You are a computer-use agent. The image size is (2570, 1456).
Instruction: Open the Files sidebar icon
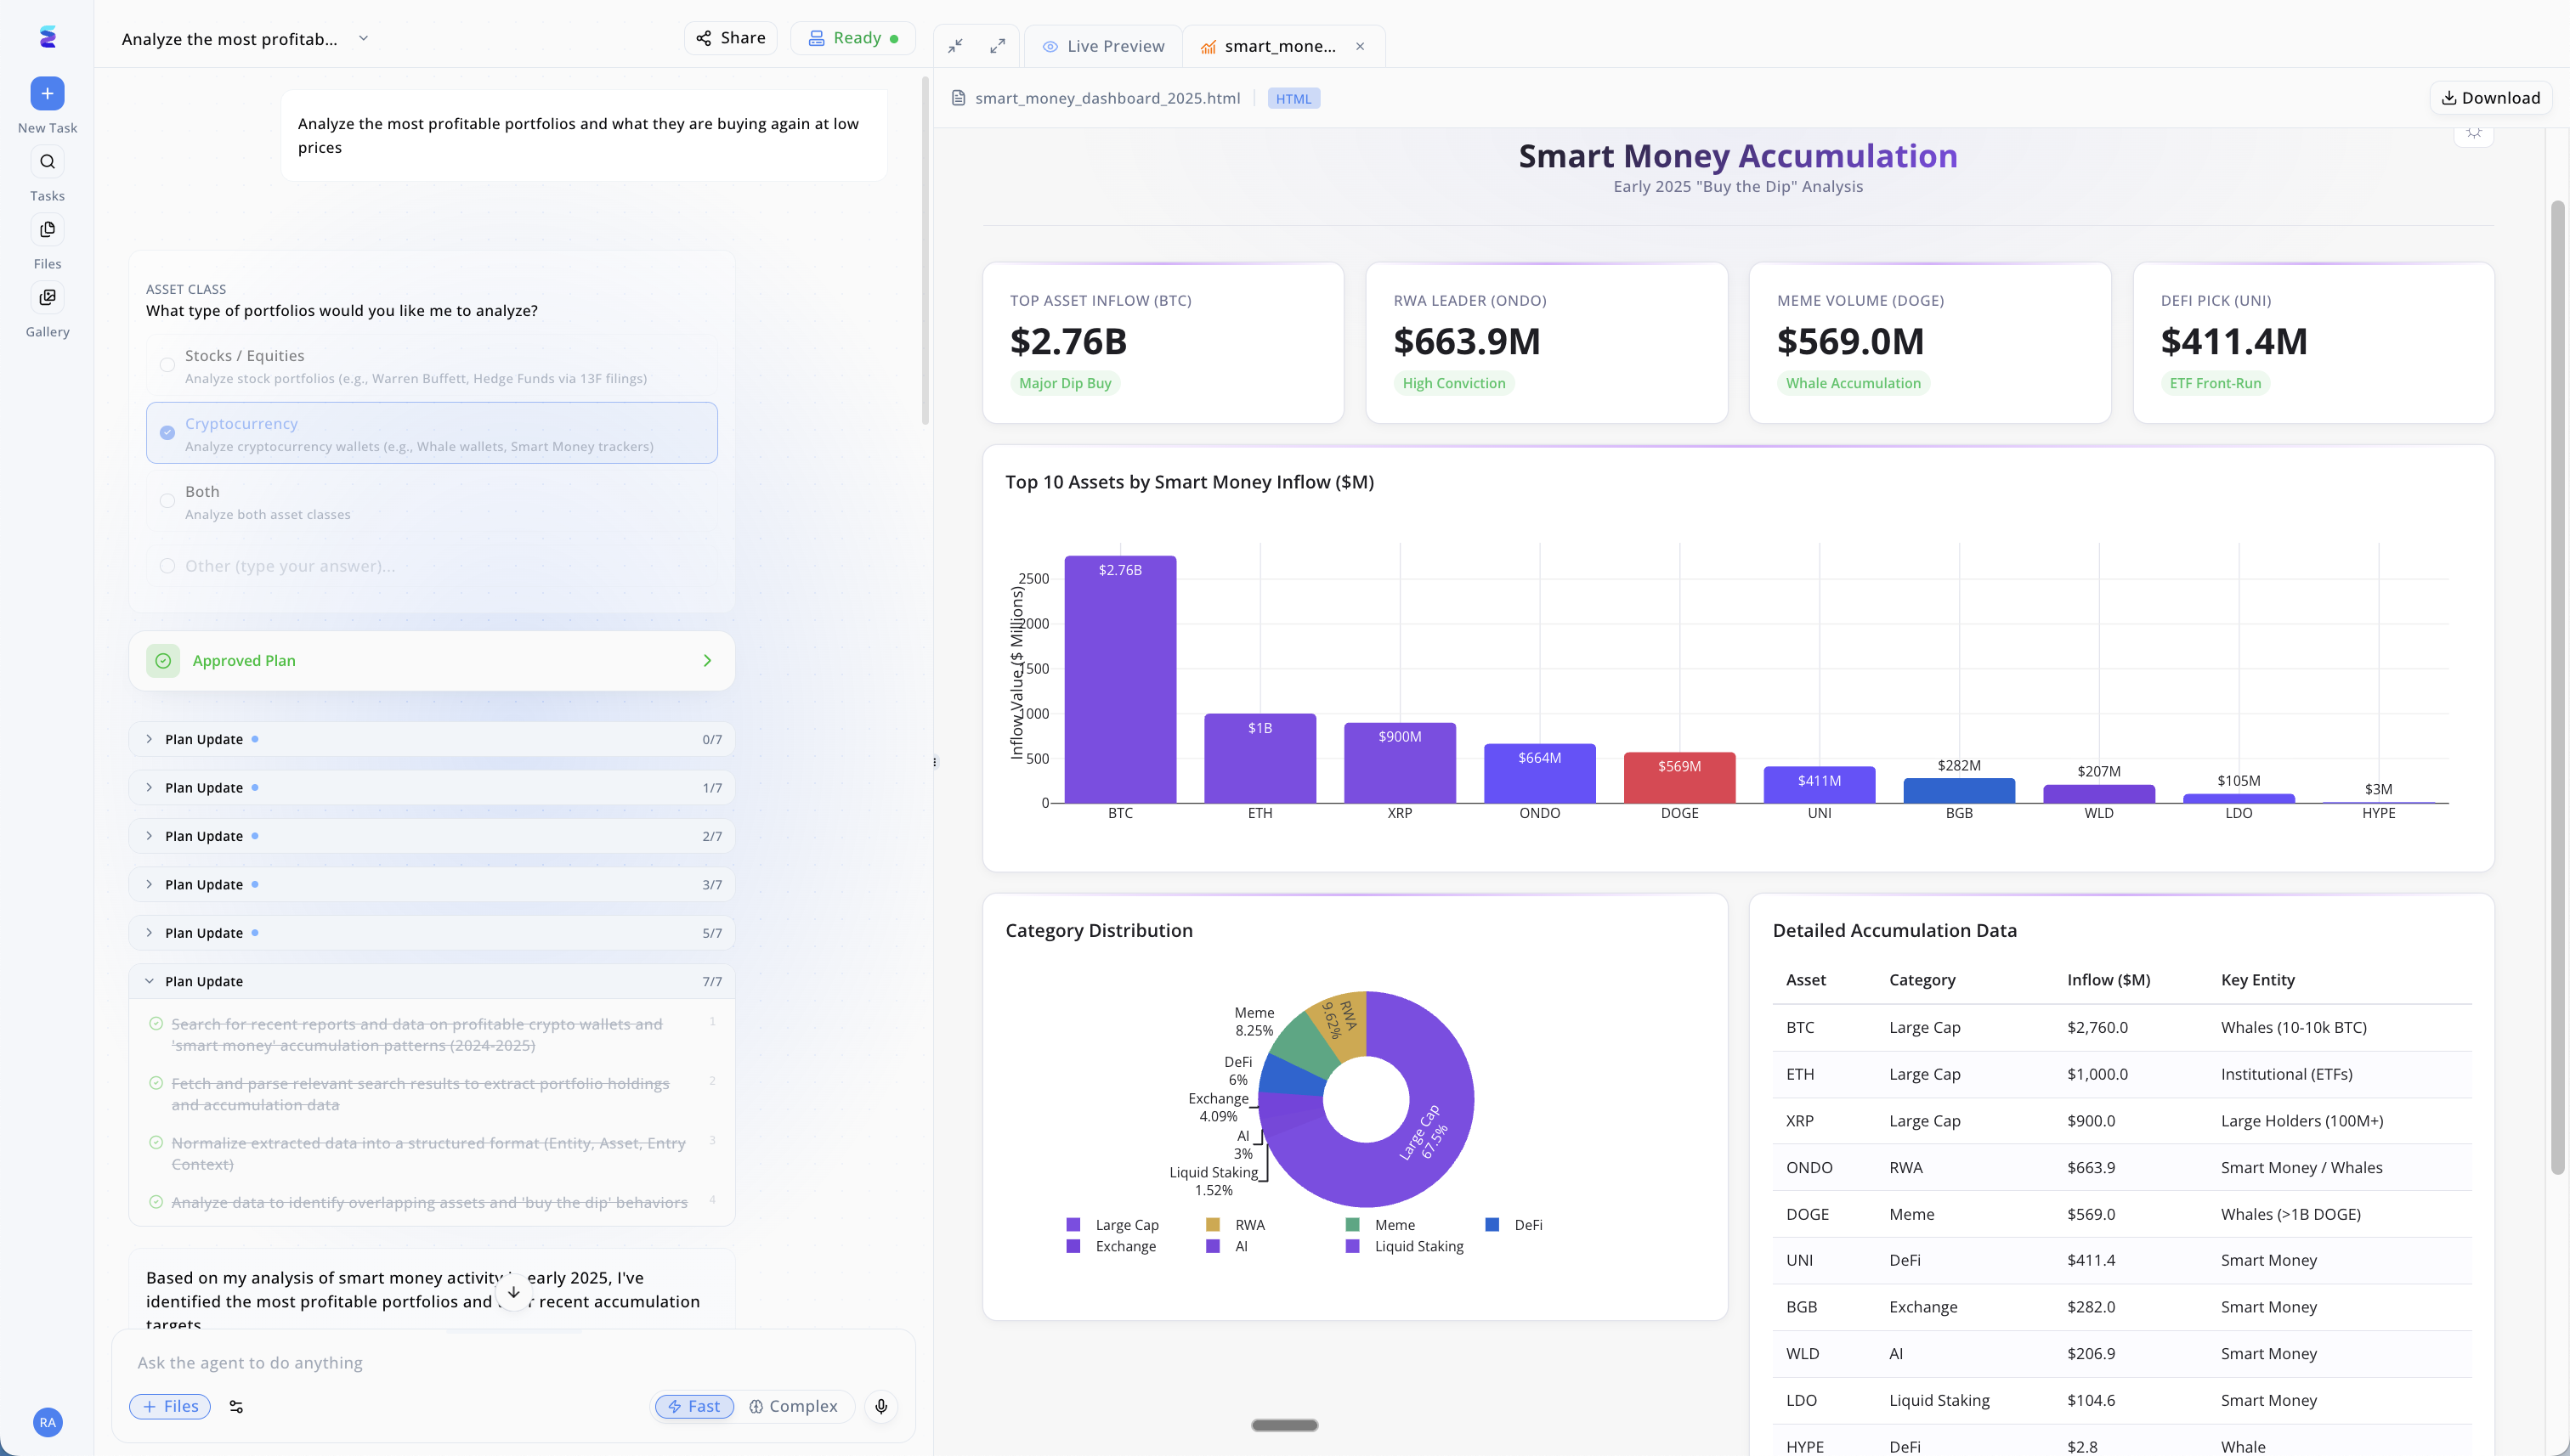tap(47, 230)
